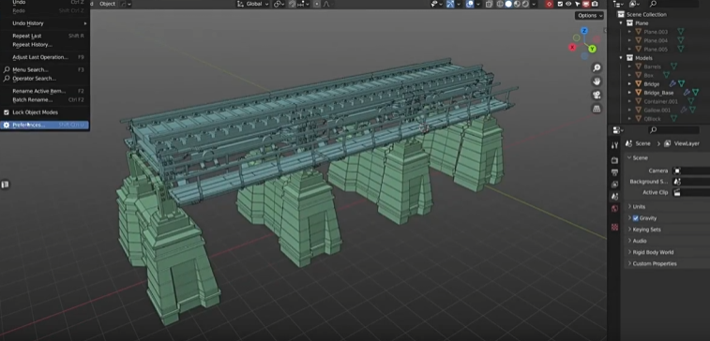The width and height of the screenshot is (710, 341).
Task: Select Bridge_Base object in the outliner
Action: pyautogui.click(x=658, y=93)
